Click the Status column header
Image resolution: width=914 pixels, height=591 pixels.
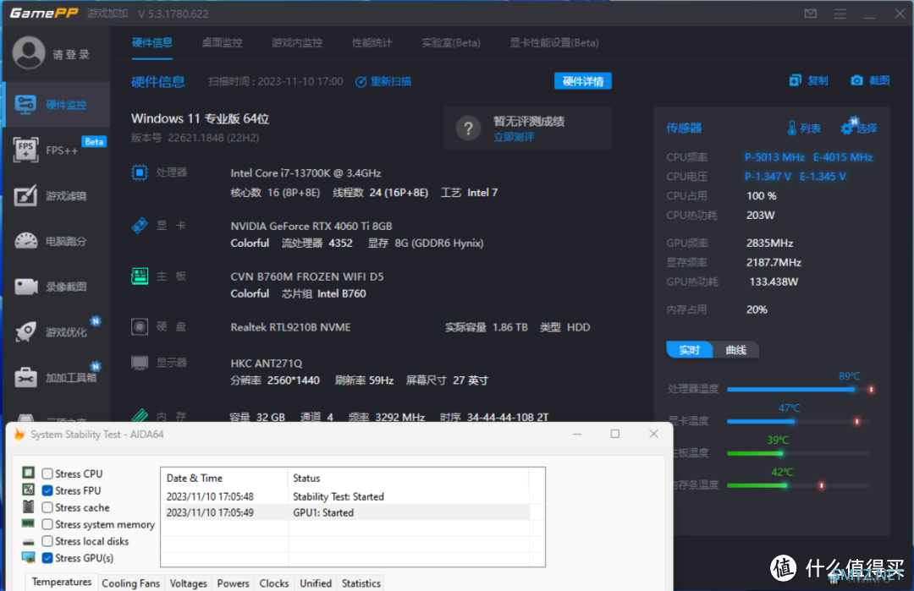(408, 478)
